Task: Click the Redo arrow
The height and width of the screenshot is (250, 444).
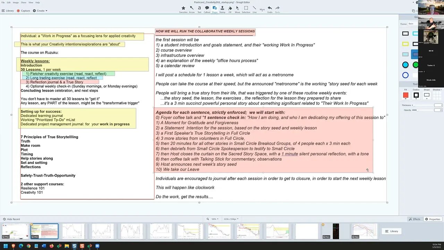Action: click(x=277, y=9)
